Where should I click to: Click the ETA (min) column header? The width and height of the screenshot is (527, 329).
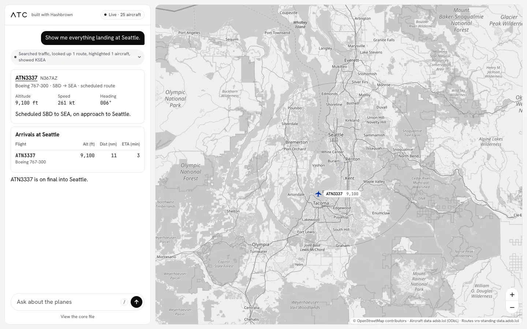tap(131, 144)
